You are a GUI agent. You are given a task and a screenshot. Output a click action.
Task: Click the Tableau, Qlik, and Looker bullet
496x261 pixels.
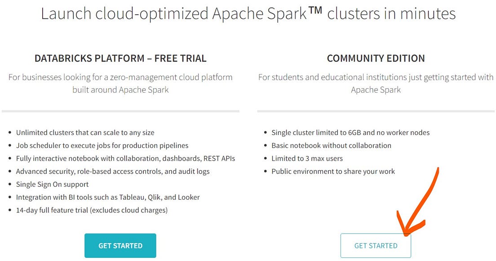[108, 197]
